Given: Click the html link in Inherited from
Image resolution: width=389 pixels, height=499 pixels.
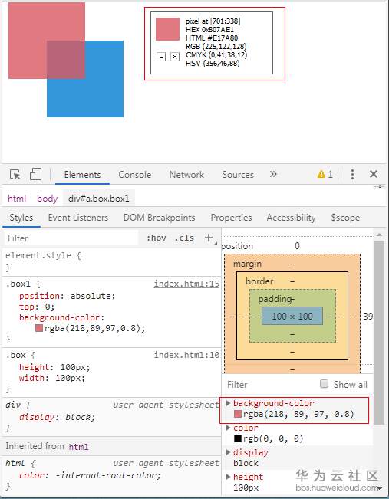Looking at the screenshot, I should [x=78, y=447].
